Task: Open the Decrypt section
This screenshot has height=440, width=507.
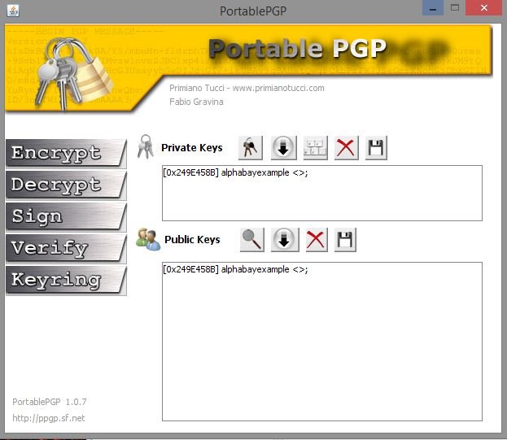Action: click(66, 185)
